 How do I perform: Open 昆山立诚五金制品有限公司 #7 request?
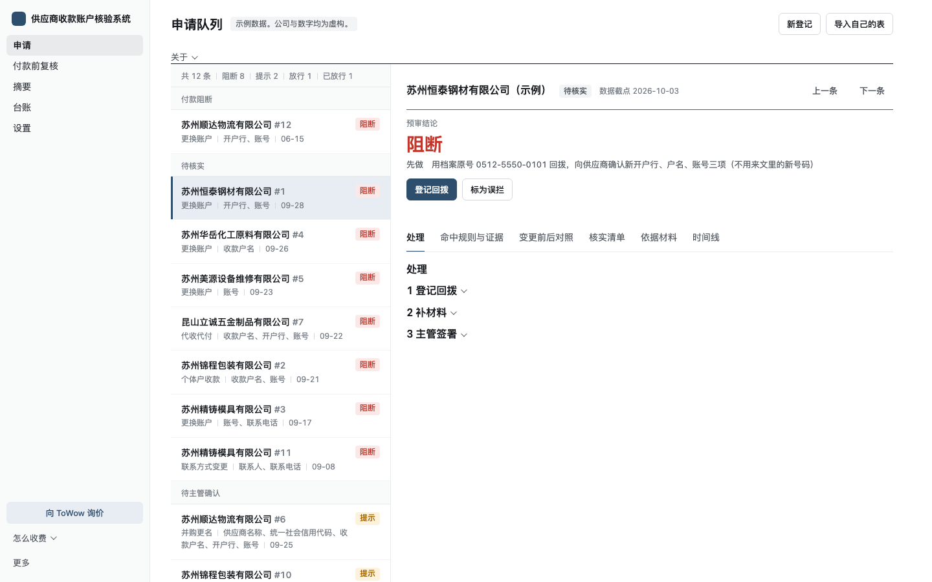tap(280, 329)
